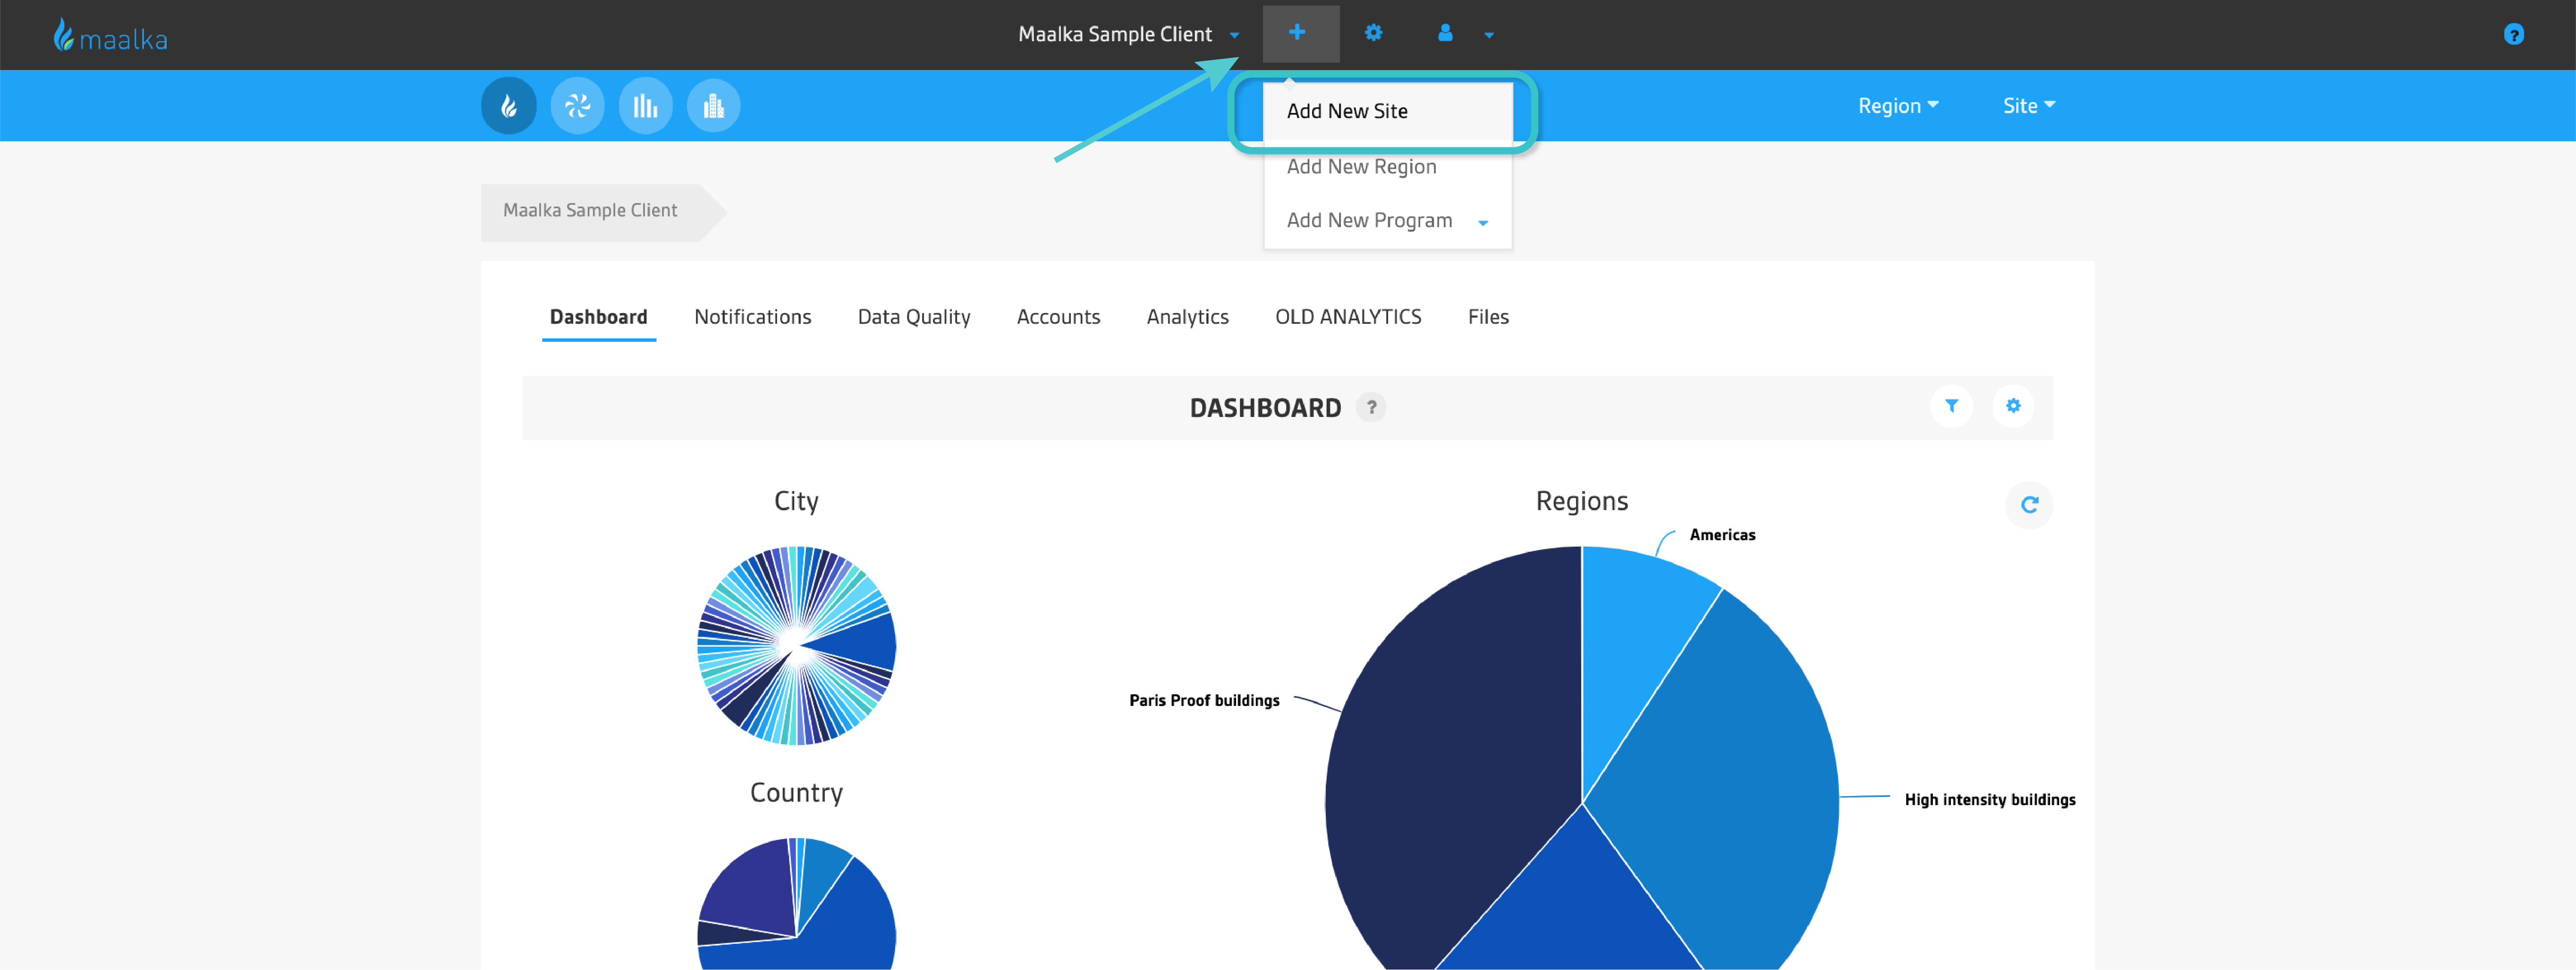Refresh the Regions chart
Viewport: 2576px width, 970px height.
tap(2029, 505)
